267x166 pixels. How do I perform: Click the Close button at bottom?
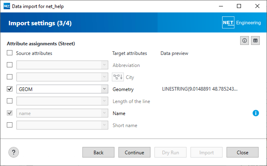coord(242,152)
